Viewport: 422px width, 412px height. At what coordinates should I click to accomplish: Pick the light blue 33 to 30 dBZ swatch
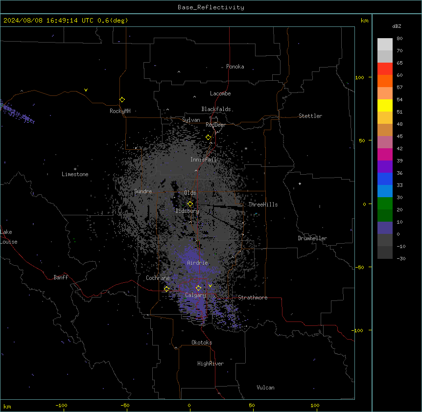pyautogui.click(x=385, y=191)
